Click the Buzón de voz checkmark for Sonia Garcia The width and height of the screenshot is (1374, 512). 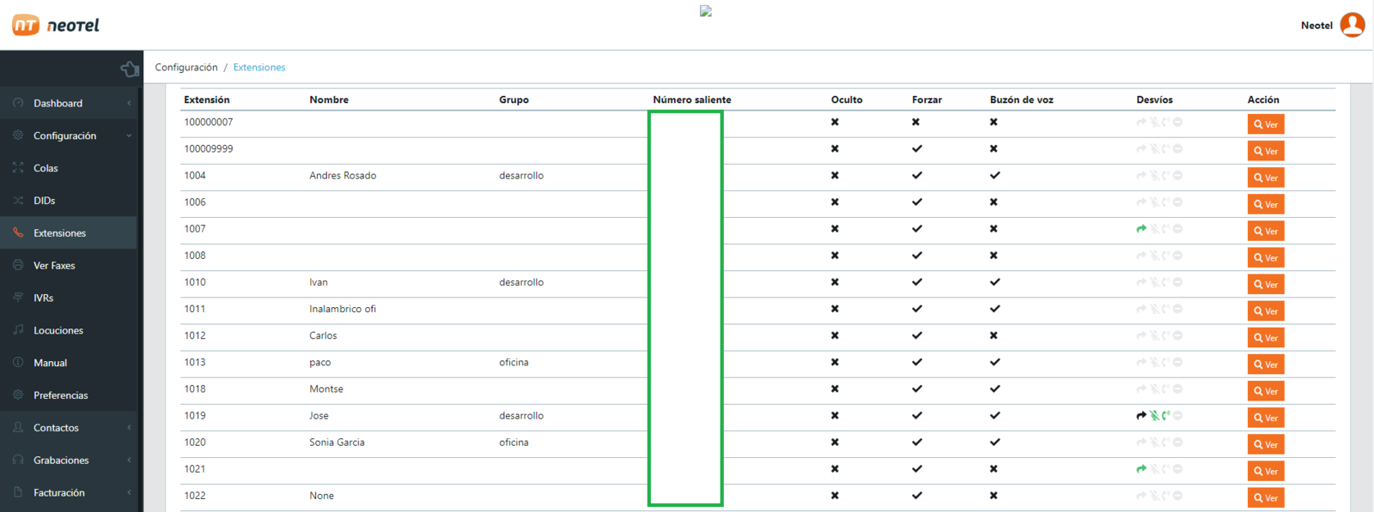pos(994,443)
